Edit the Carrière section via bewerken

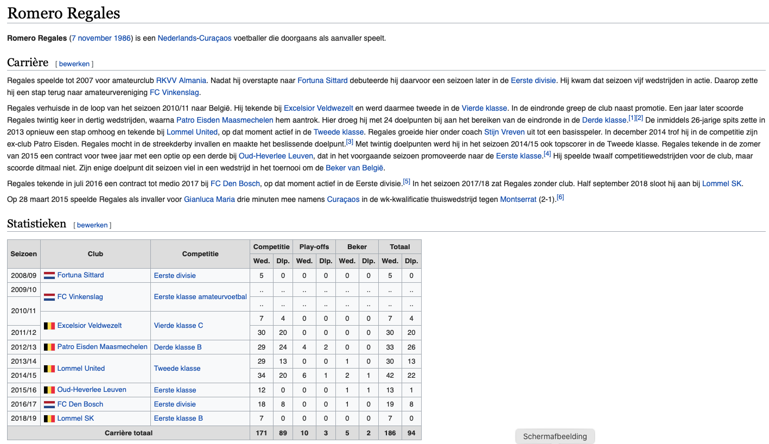click(x=74, y=64)
